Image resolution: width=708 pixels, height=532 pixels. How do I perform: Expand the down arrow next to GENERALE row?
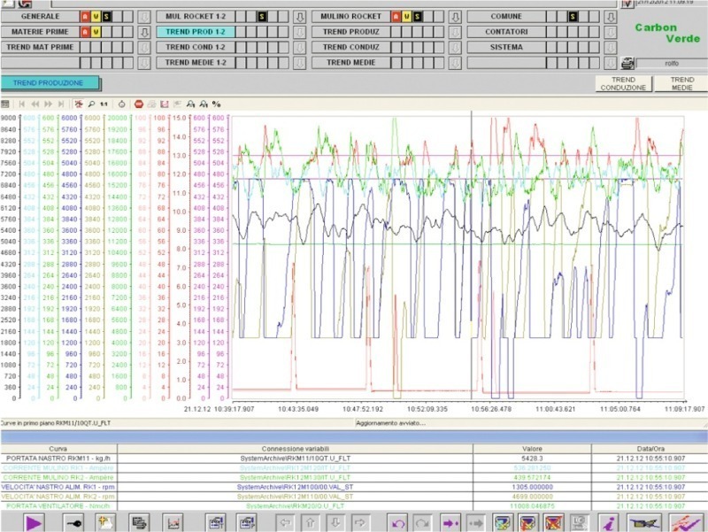tap(144, 17)
